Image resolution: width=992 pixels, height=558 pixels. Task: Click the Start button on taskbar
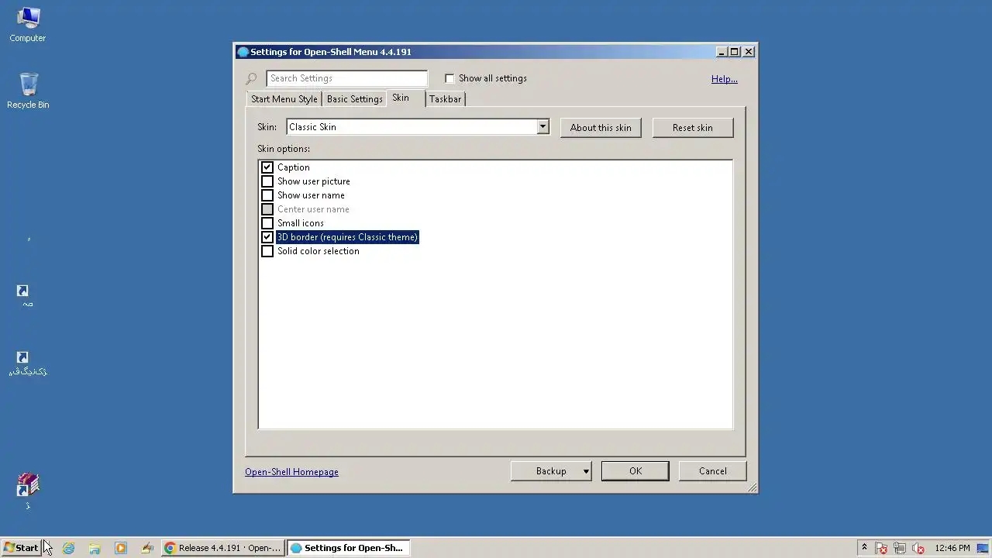tap(21, 548)
